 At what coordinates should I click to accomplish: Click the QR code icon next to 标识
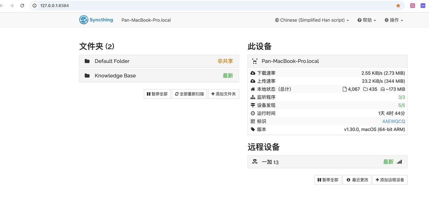point(253,121)
